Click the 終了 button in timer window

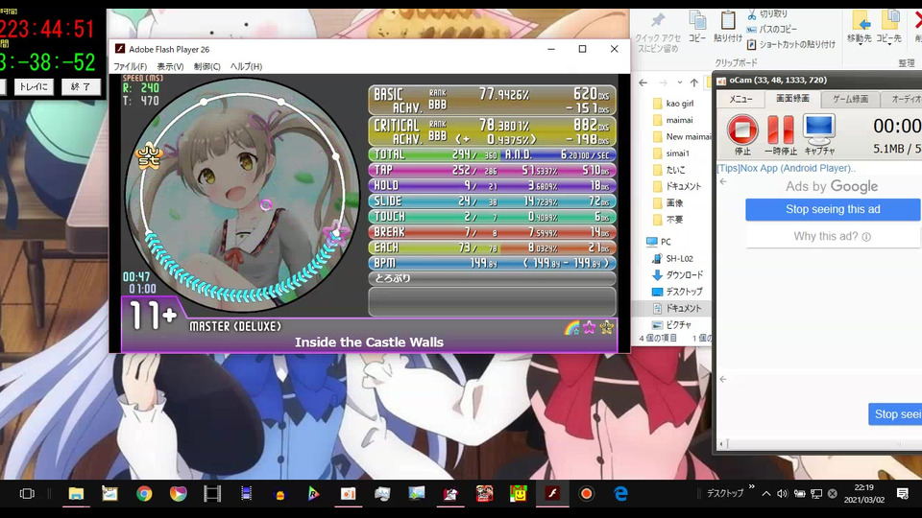[80, 87]
